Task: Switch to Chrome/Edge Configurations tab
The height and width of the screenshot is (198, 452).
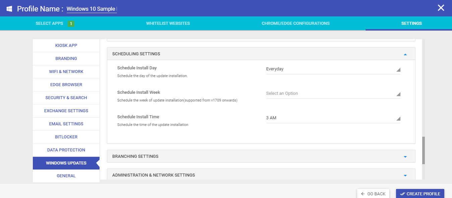Action: [x=296, y=23]
